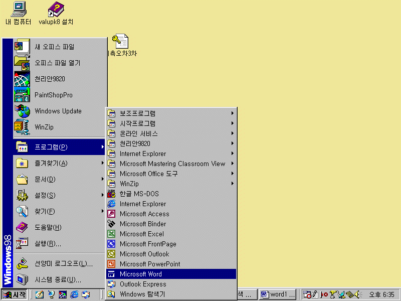Open the 설정(S) menu entry

(x=59, y=195)
